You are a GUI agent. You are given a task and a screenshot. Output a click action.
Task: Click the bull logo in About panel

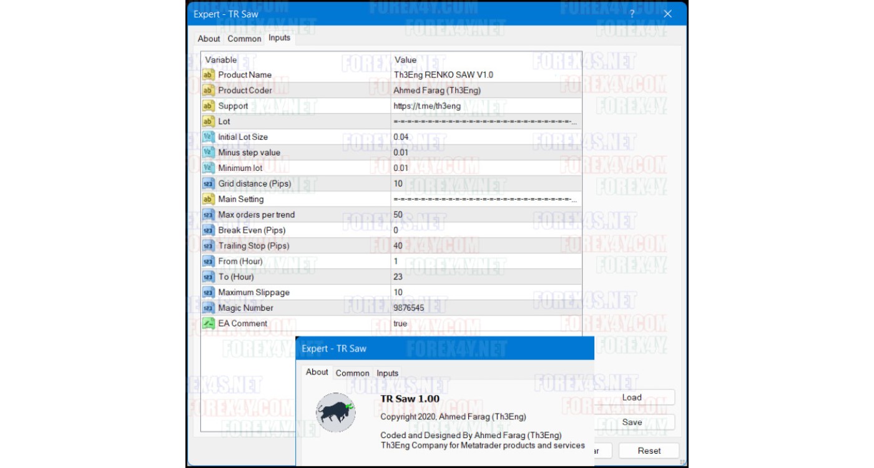[x=336, y=412]
